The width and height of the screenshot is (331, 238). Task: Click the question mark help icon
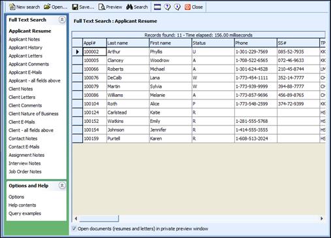click(167, 7)
